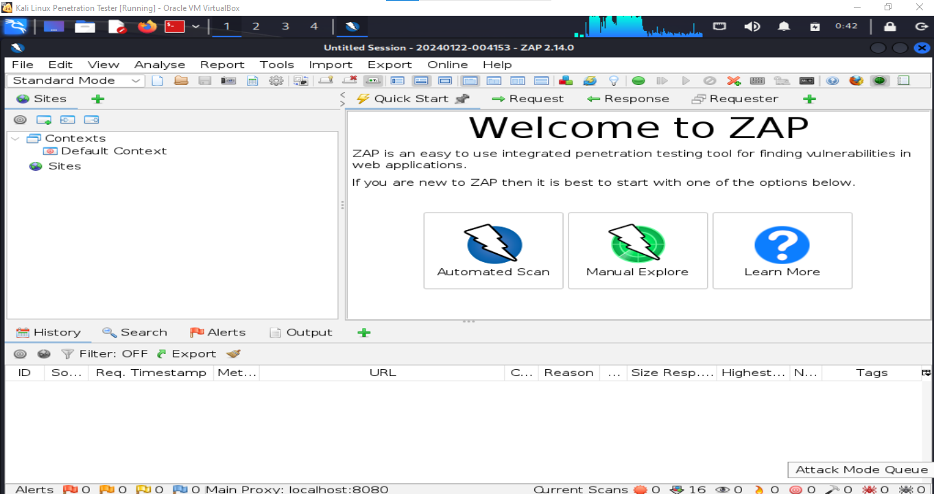934x494 pixels.
Task: Open the Options gear icon
Action: pos(276,81)
